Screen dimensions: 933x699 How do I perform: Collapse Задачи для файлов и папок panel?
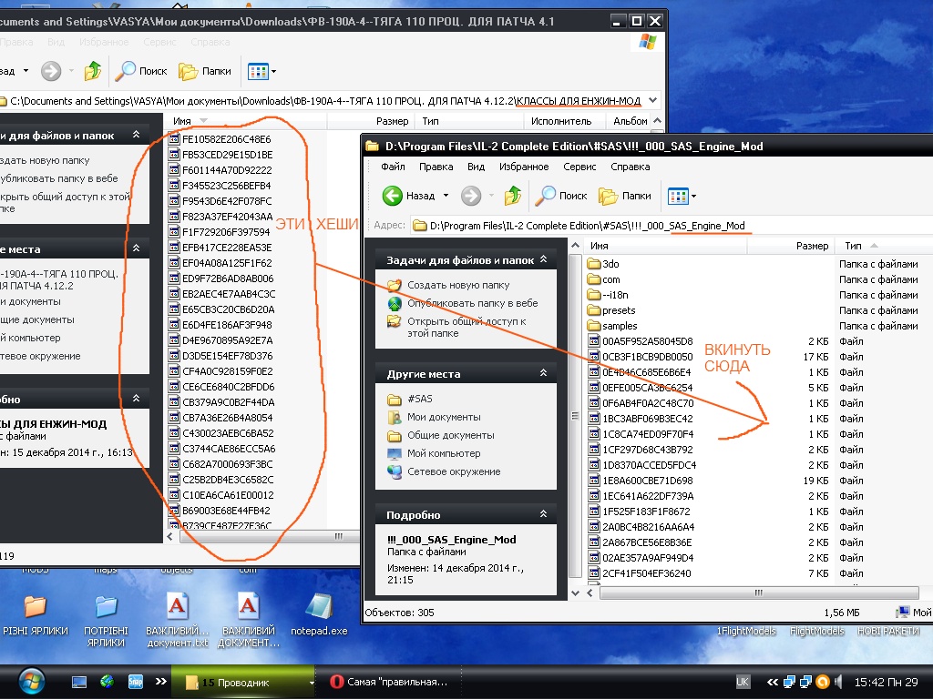pyautogui.click(x=543, y=259)
